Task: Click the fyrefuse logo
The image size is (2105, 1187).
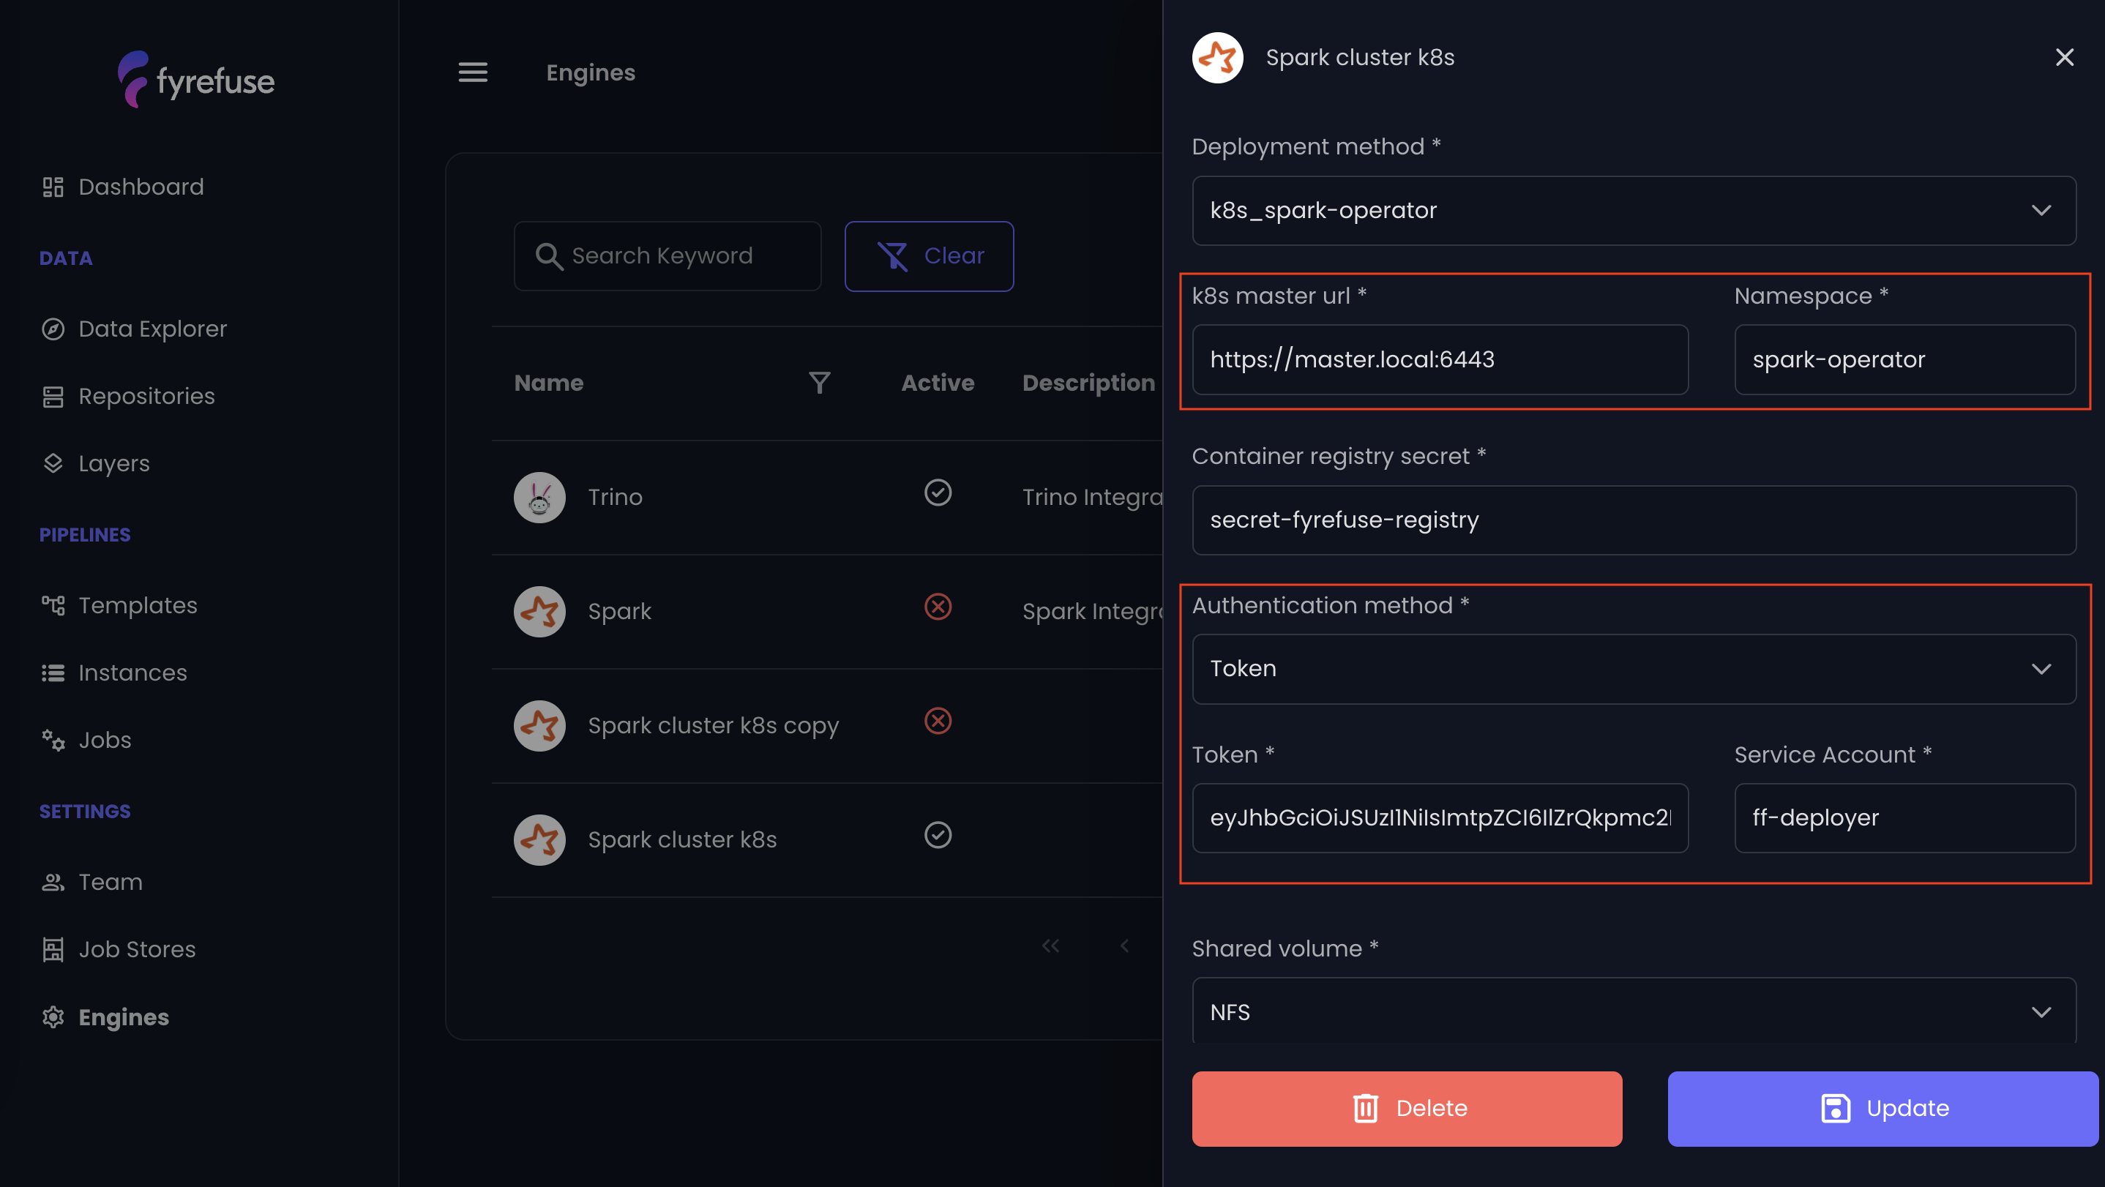Action: coord(196,79)
